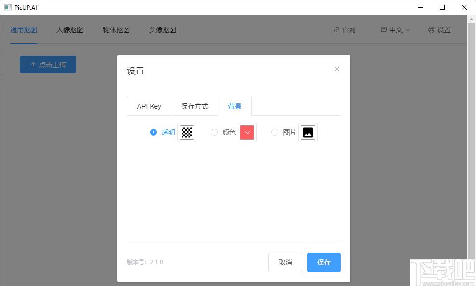
Task: Click the PicUP.AI app icon in title bar
Action: click(x=8, y=7)
